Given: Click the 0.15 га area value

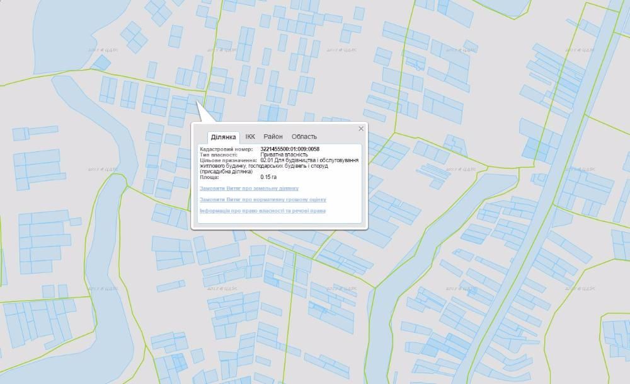Looking at the screenshot, I should click(x=268, y=177).
